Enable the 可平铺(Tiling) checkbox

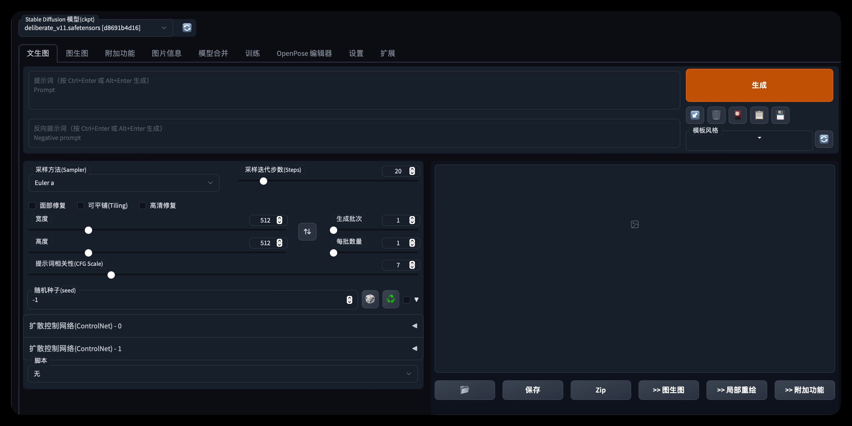81,206
